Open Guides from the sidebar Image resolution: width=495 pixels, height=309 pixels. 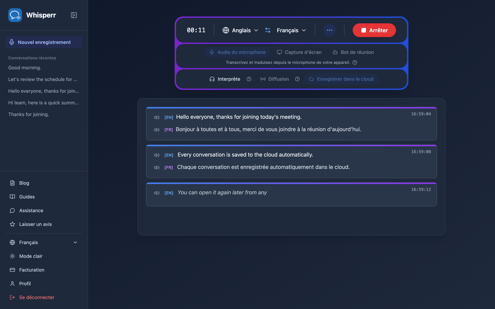44,197
